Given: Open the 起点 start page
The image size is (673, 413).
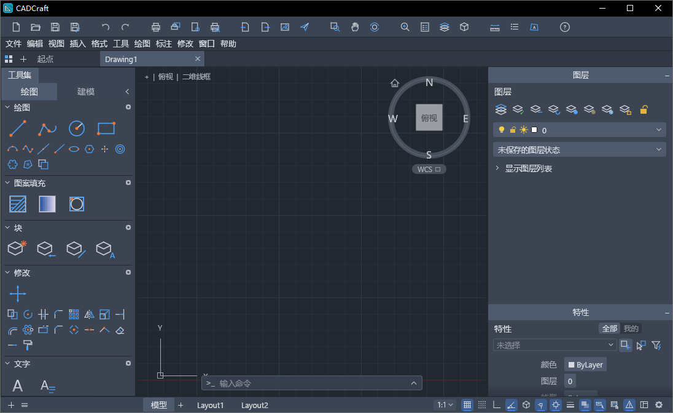Looking at the screenshot, I should (x=45, y=59).
